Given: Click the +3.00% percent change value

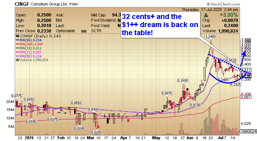Looking at the screenshot, I should pos(229,15).
